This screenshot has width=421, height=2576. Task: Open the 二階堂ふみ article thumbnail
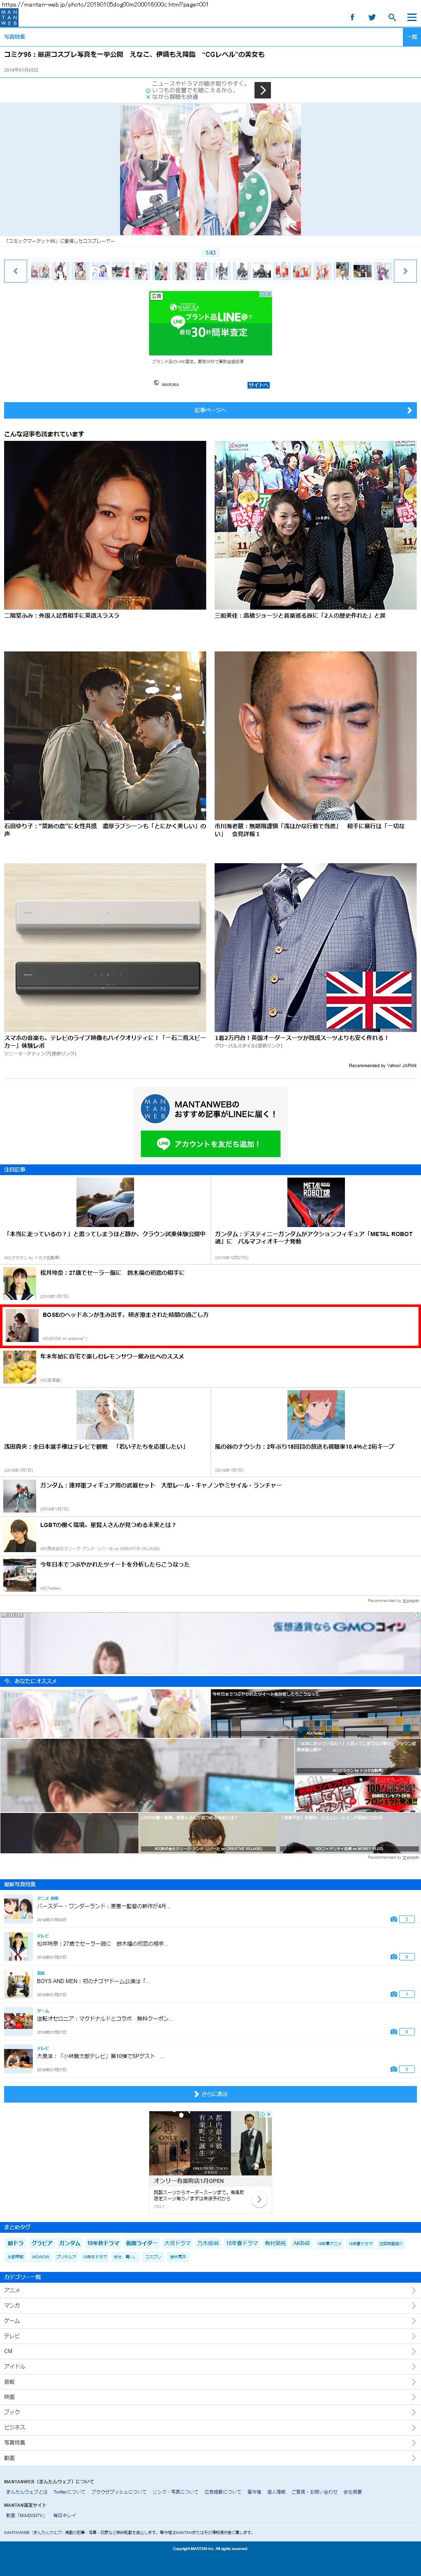(105, 525)
